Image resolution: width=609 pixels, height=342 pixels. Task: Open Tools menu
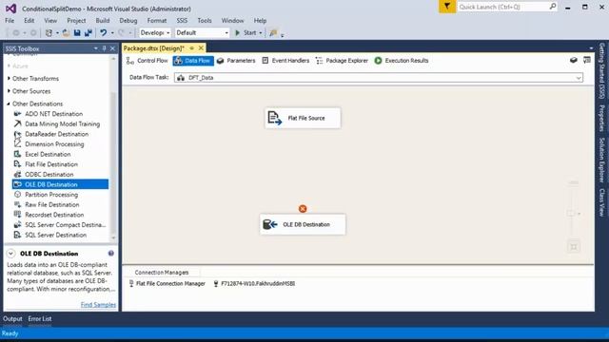205,21
